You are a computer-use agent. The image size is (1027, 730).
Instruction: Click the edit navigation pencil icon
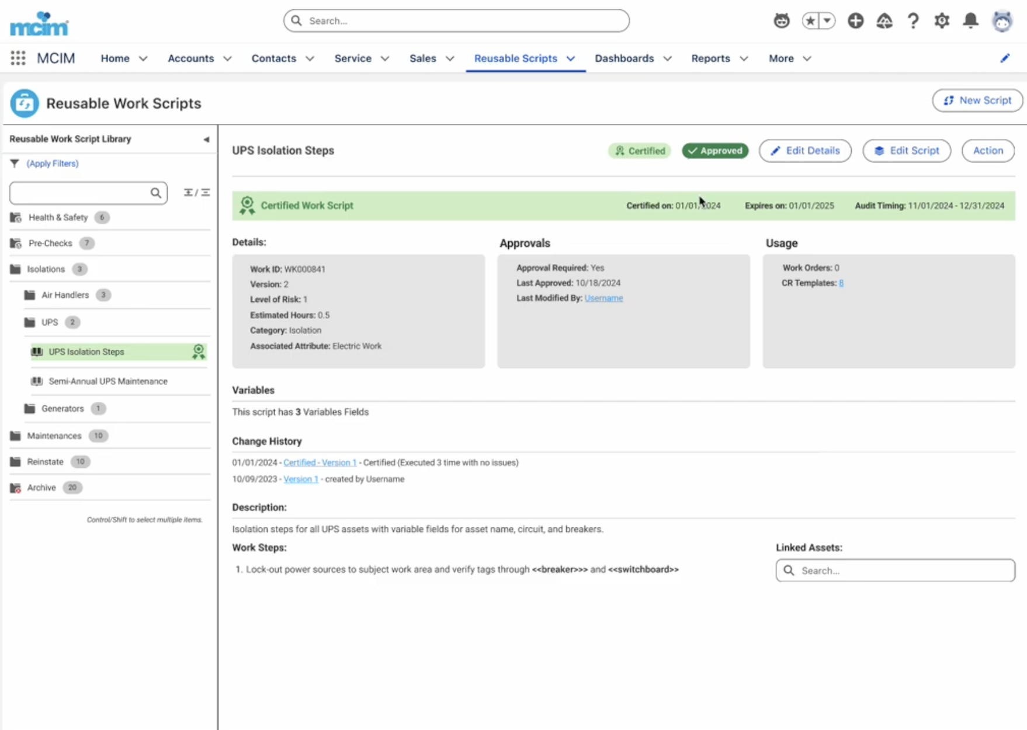pyautogui.click(x=1005, y=58)
